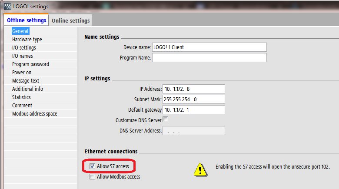Open the Online settings tab
The width and height of the screenshot is (339, 189).
click(70, 20)
